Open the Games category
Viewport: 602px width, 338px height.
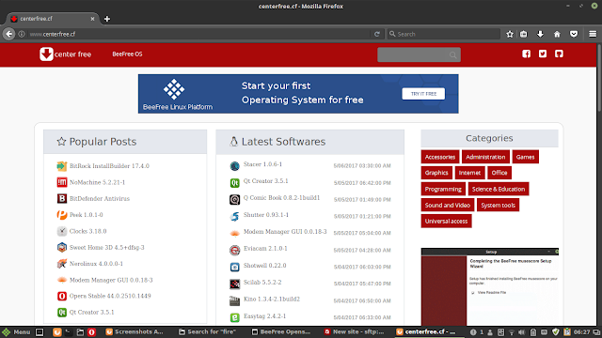click(525, 157)
